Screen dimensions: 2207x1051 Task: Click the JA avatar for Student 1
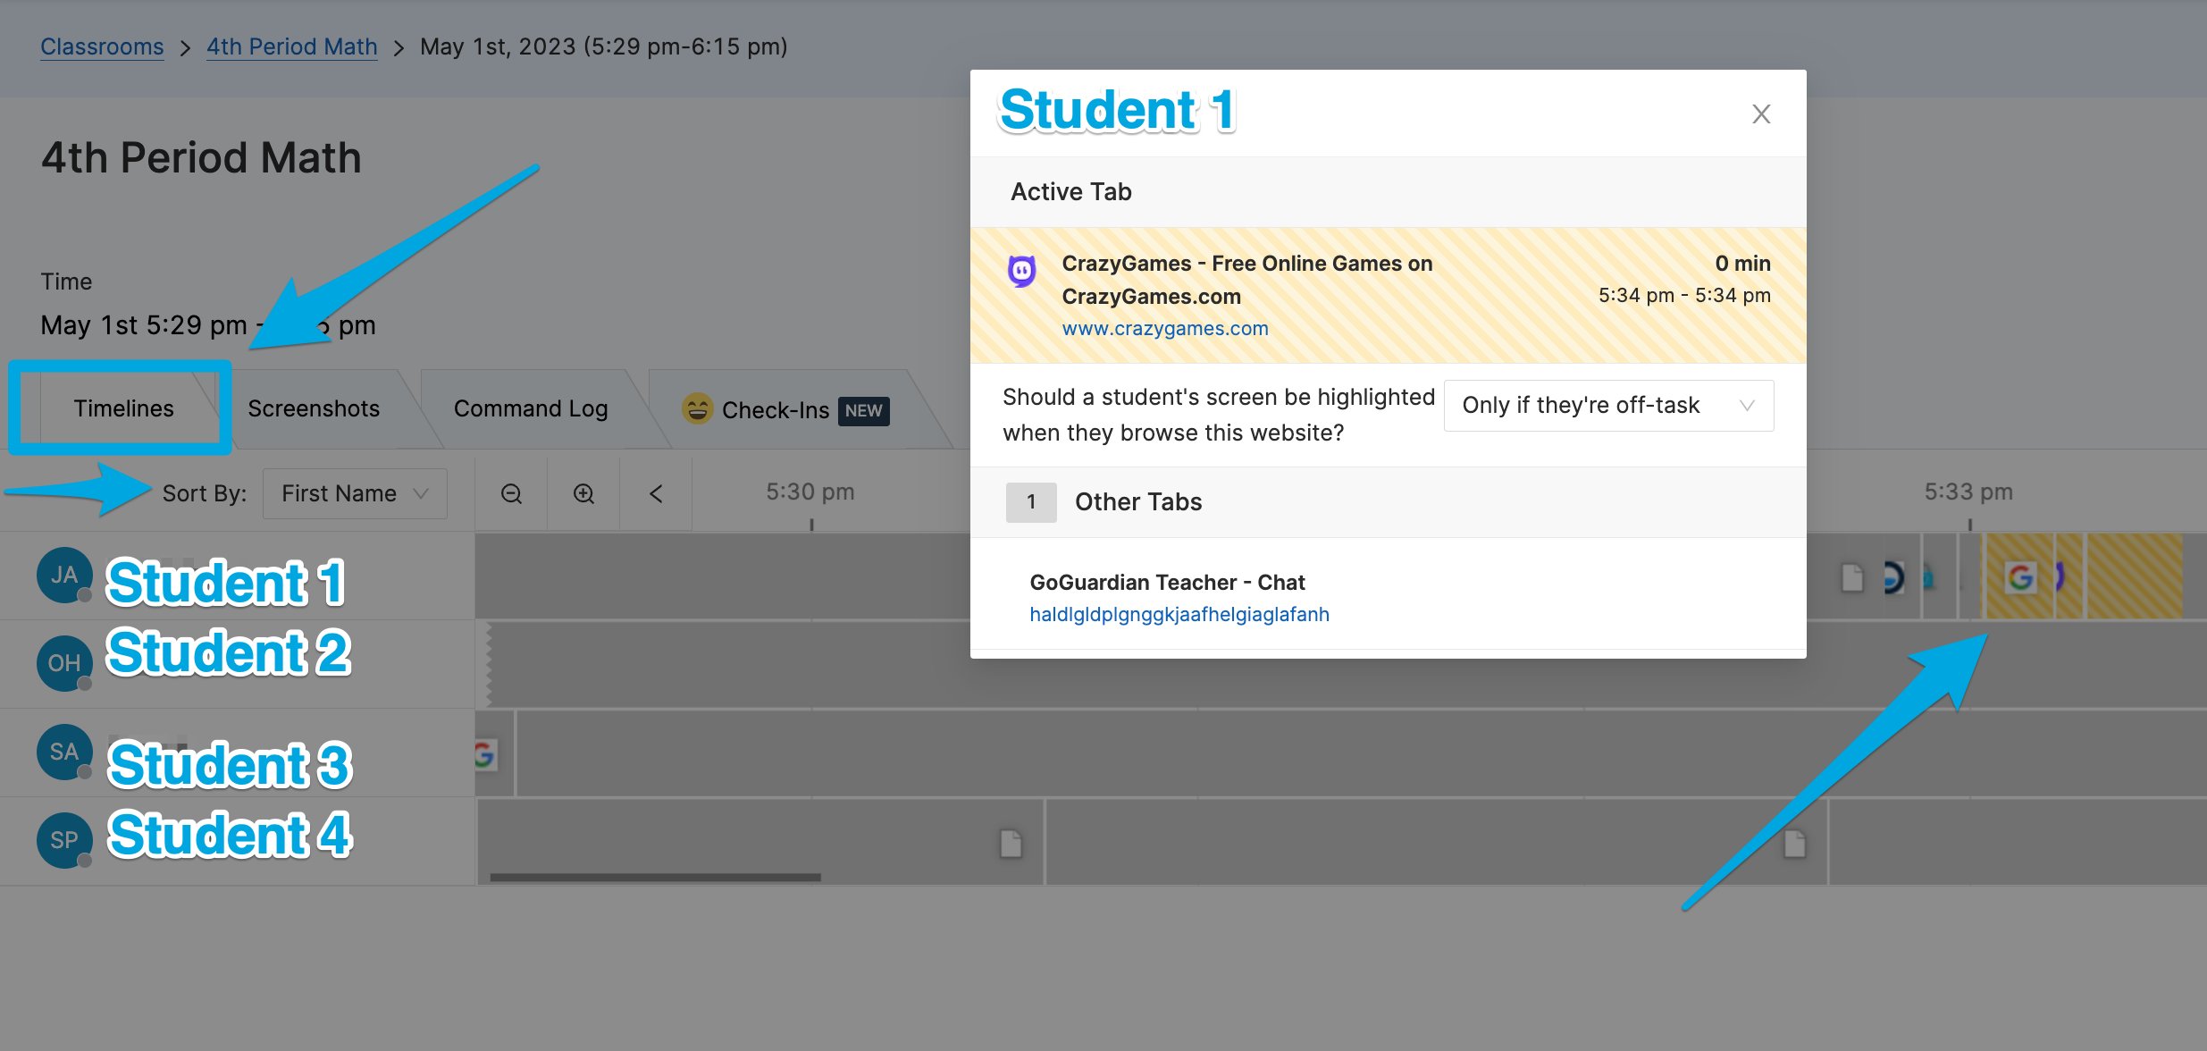(x=64, y=575)
